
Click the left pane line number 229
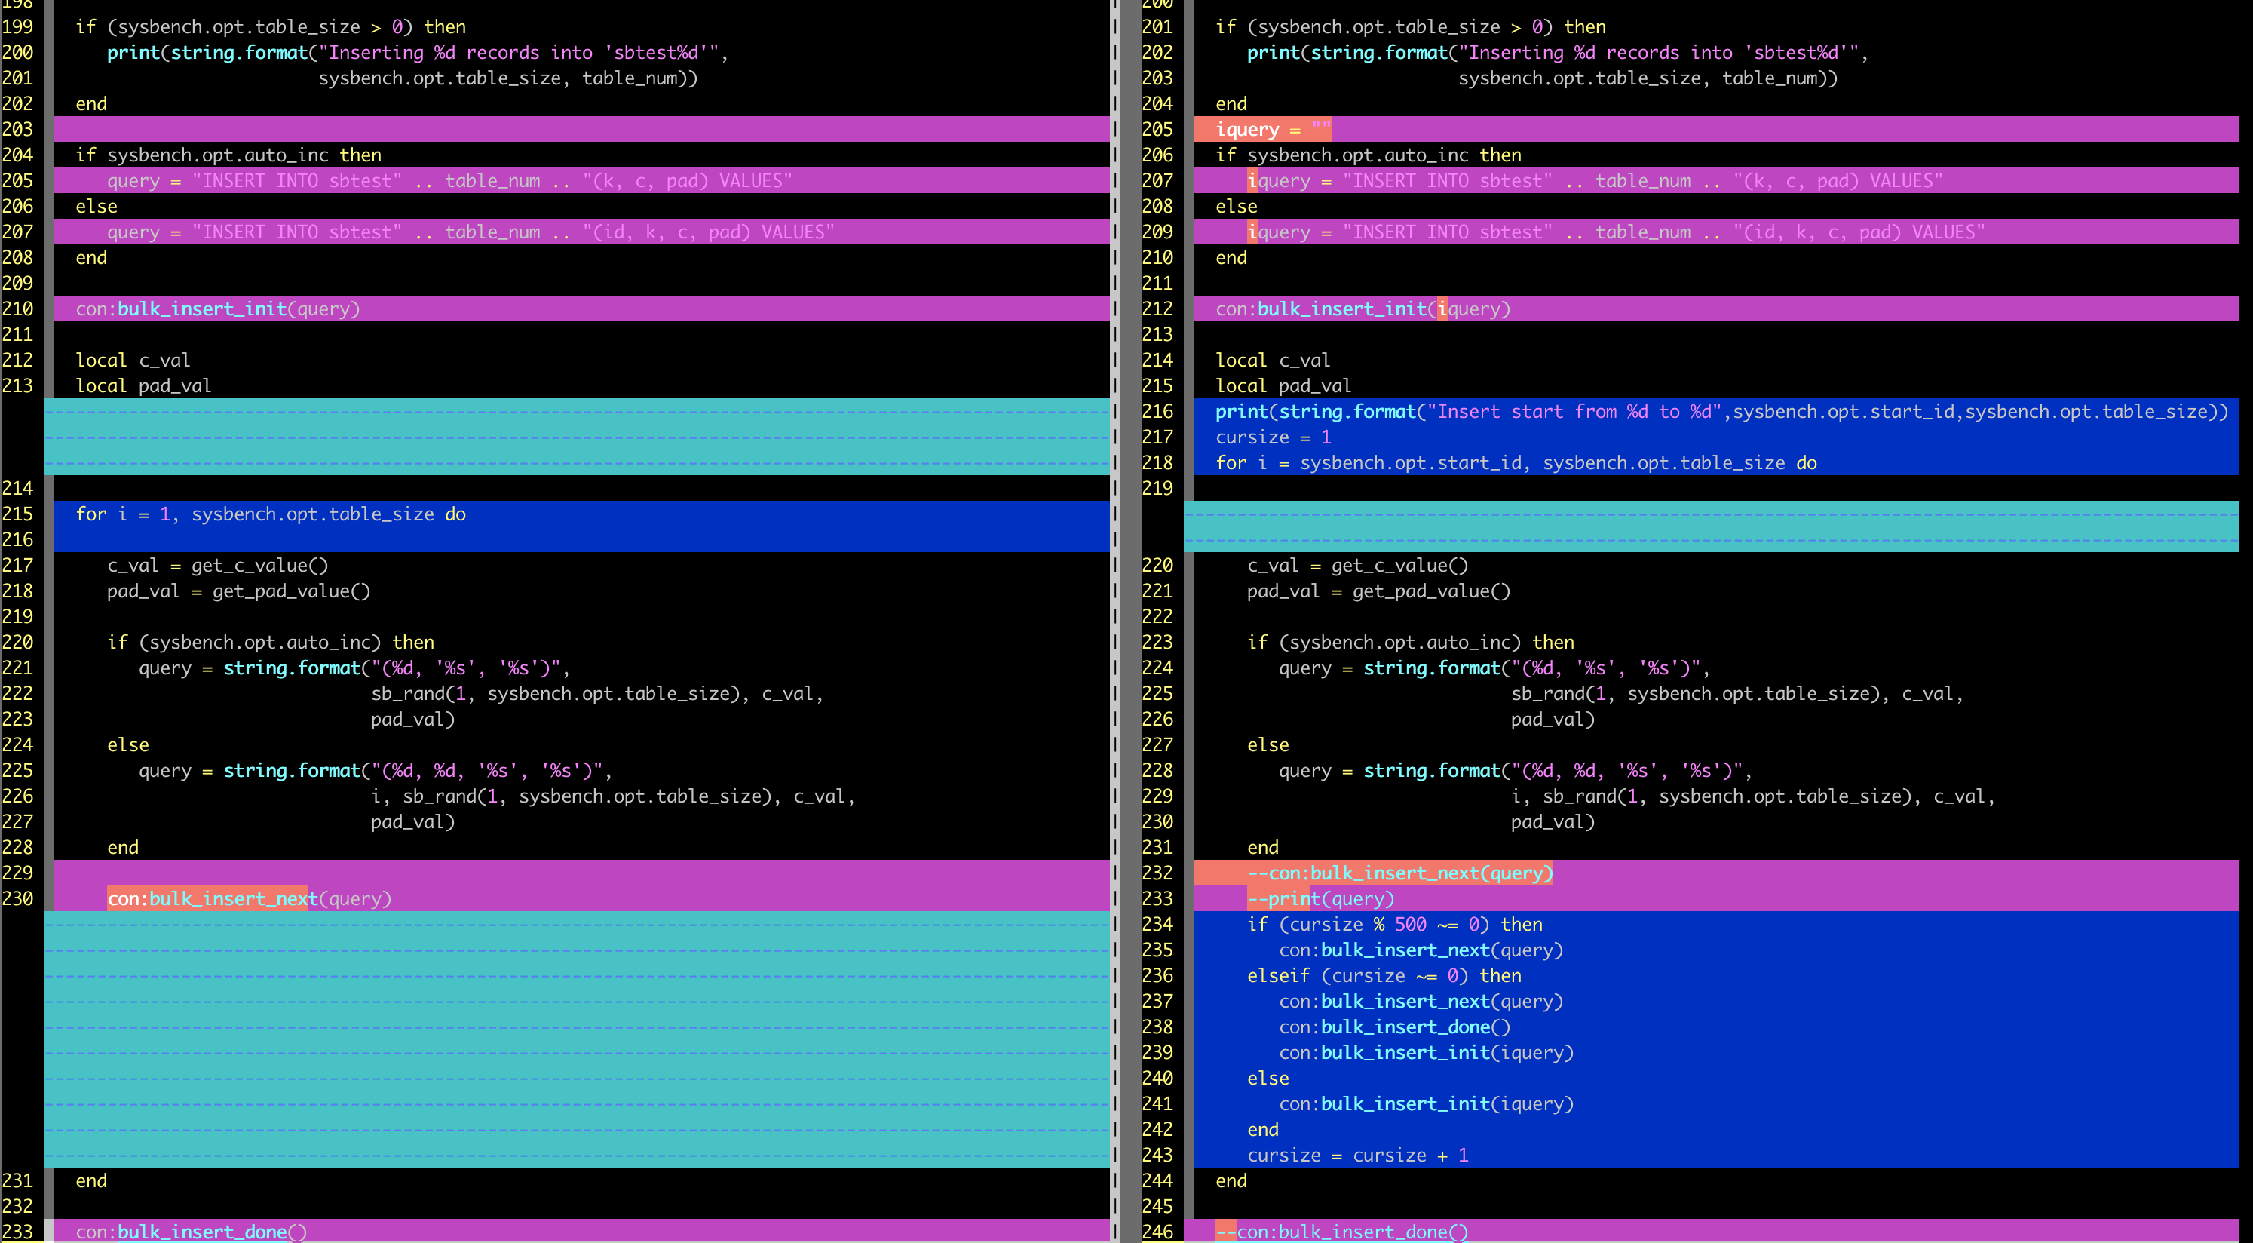(17, 873)
